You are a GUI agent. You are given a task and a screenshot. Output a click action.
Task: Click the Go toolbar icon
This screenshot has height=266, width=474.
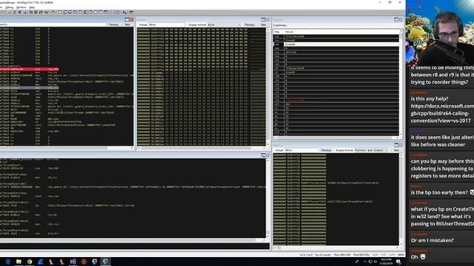(x=10, y=13)
